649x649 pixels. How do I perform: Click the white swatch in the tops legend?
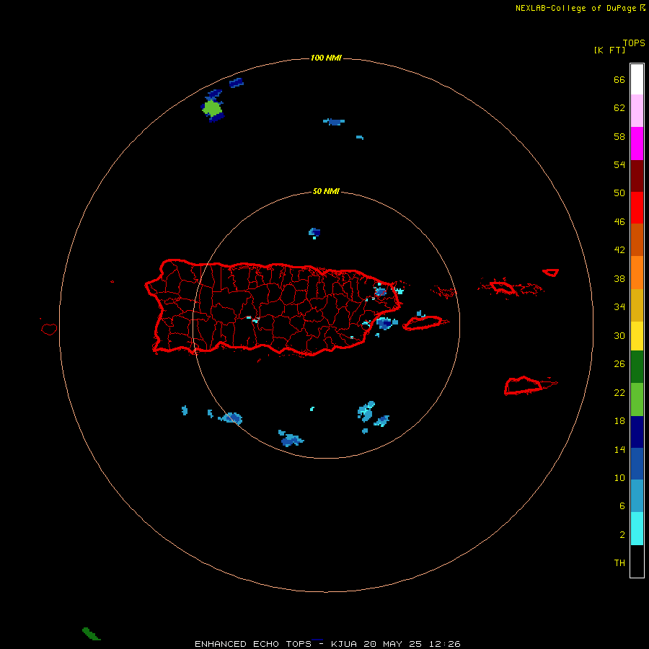[637, 79]
